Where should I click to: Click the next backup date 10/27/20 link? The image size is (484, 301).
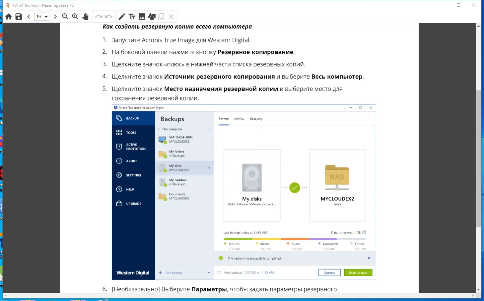click(258, 272)
